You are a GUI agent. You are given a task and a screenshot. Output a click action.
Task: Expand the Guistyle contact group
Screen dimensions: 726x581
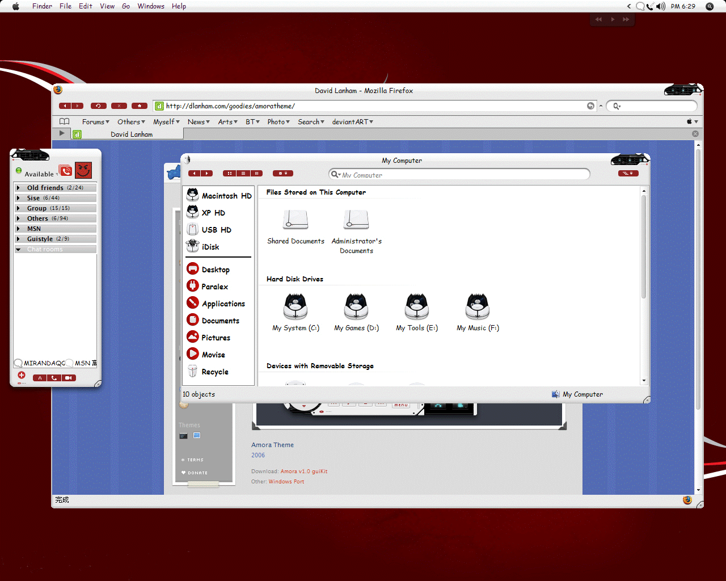pyautogui.click(x=18, y=239)
